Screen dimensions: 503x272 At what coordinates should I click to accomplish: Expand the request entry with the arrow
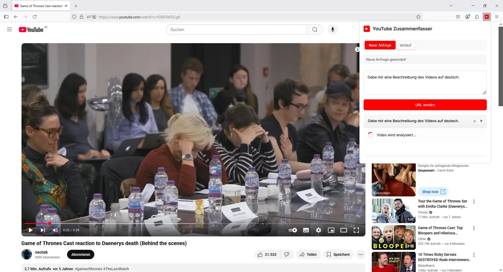481,121
